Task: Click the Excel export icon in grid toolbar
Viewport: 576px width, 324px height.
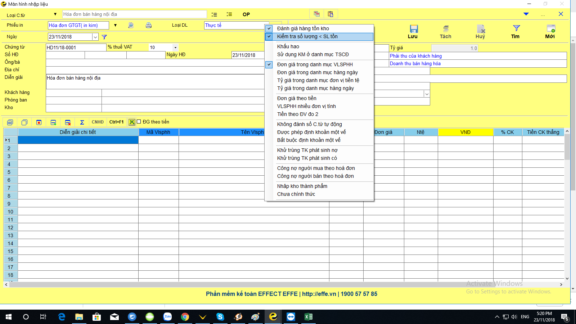Action: [x=132, y=122]
